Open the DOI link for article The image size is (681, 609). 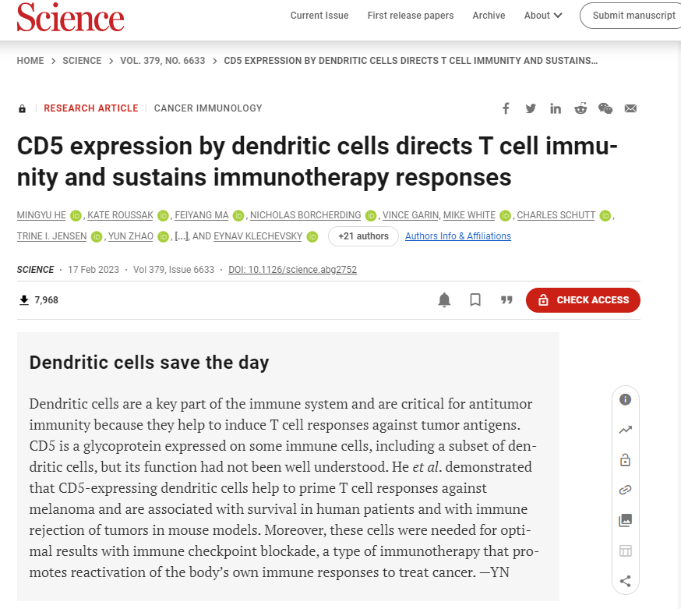coord(292,270)
